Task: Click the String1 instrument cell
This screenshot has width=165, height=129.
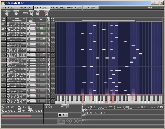Action: pyautogui.click(x=17, y=65)
